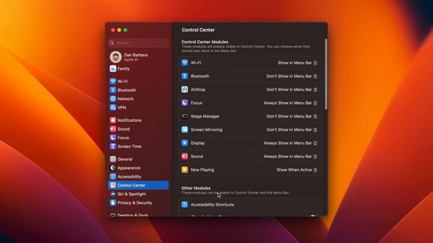Click the Sound module icon in main pane

click(185, 156)
